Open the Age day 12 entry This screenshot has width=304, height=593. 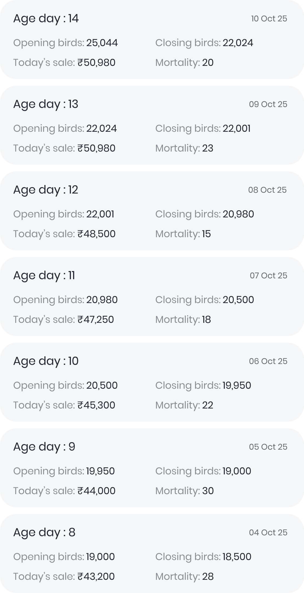tap(46, 190)
